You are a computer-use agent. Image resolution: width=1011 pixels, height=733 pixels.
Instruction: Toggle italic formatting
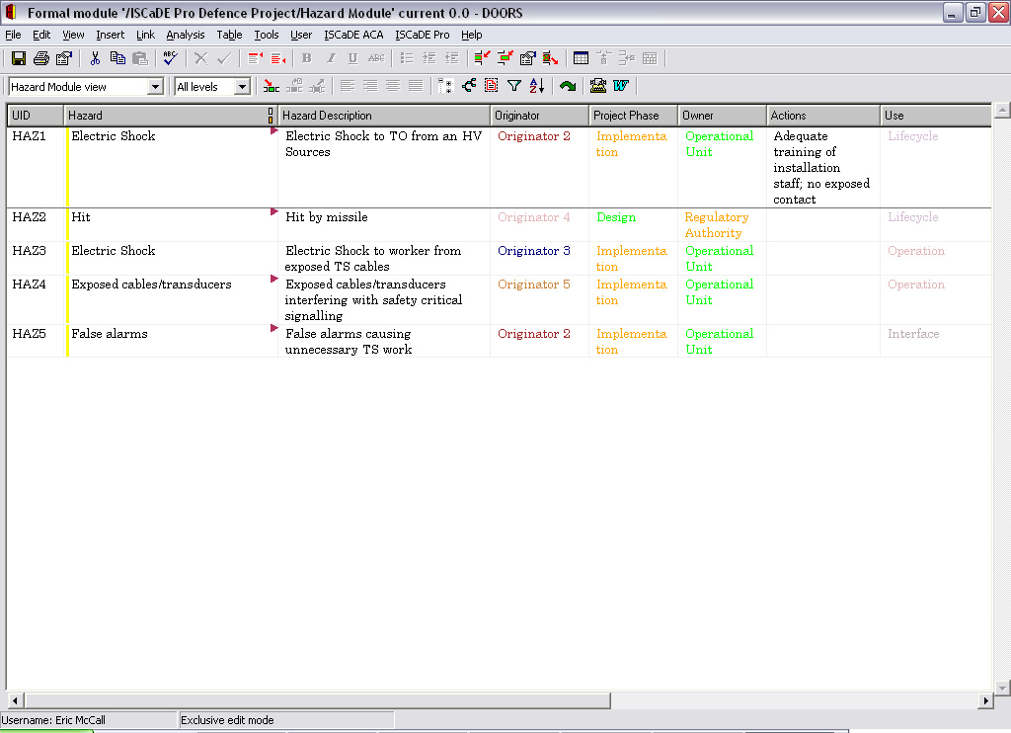(330, 58)
